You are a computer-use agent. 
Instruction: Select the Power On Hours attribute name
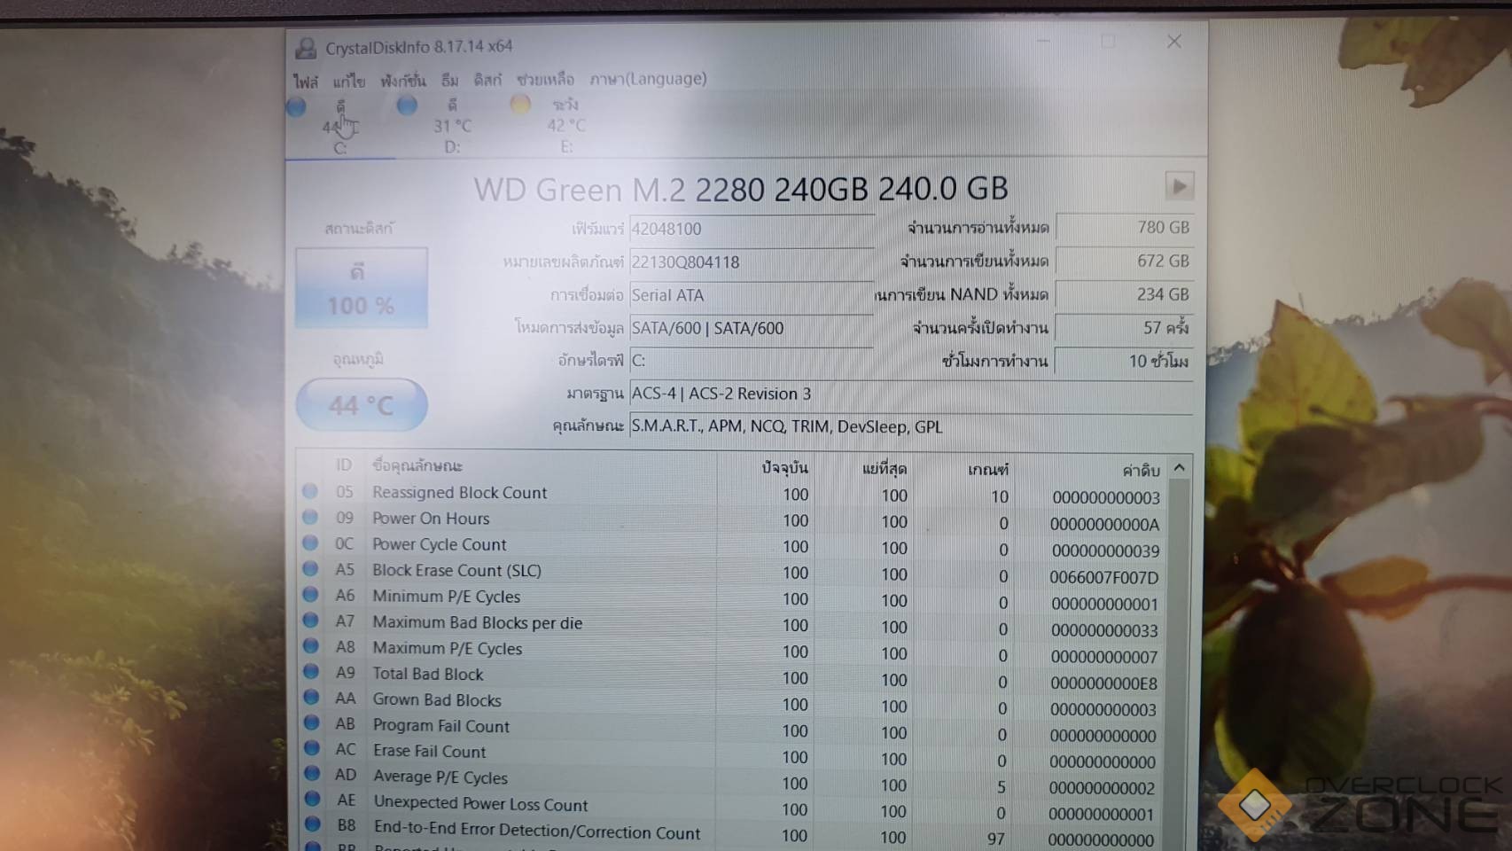431,518
